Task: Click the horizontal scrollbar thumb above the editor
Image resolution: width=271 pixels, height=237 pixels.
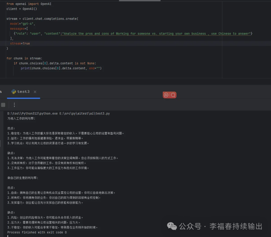Action: (140, 1)
